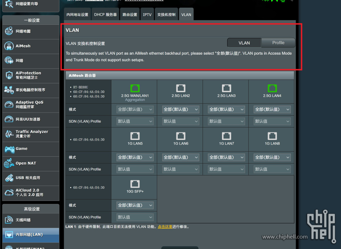The height and width of the screenshot is (249, 341).
Task: Open SDN Profile dropdown for 1G LAN8
Action: (x=272, y=169)
